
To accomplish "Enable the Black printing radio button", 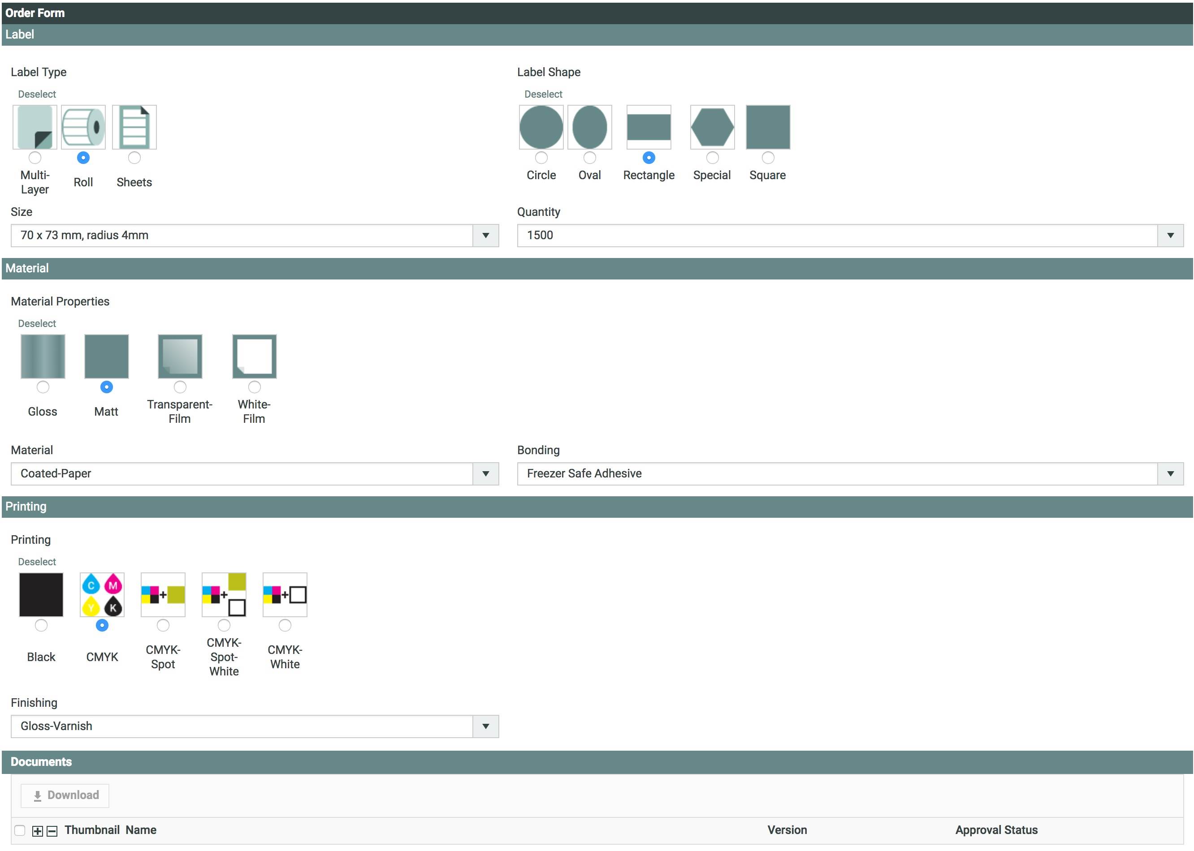I will click(x=41, y=625).
